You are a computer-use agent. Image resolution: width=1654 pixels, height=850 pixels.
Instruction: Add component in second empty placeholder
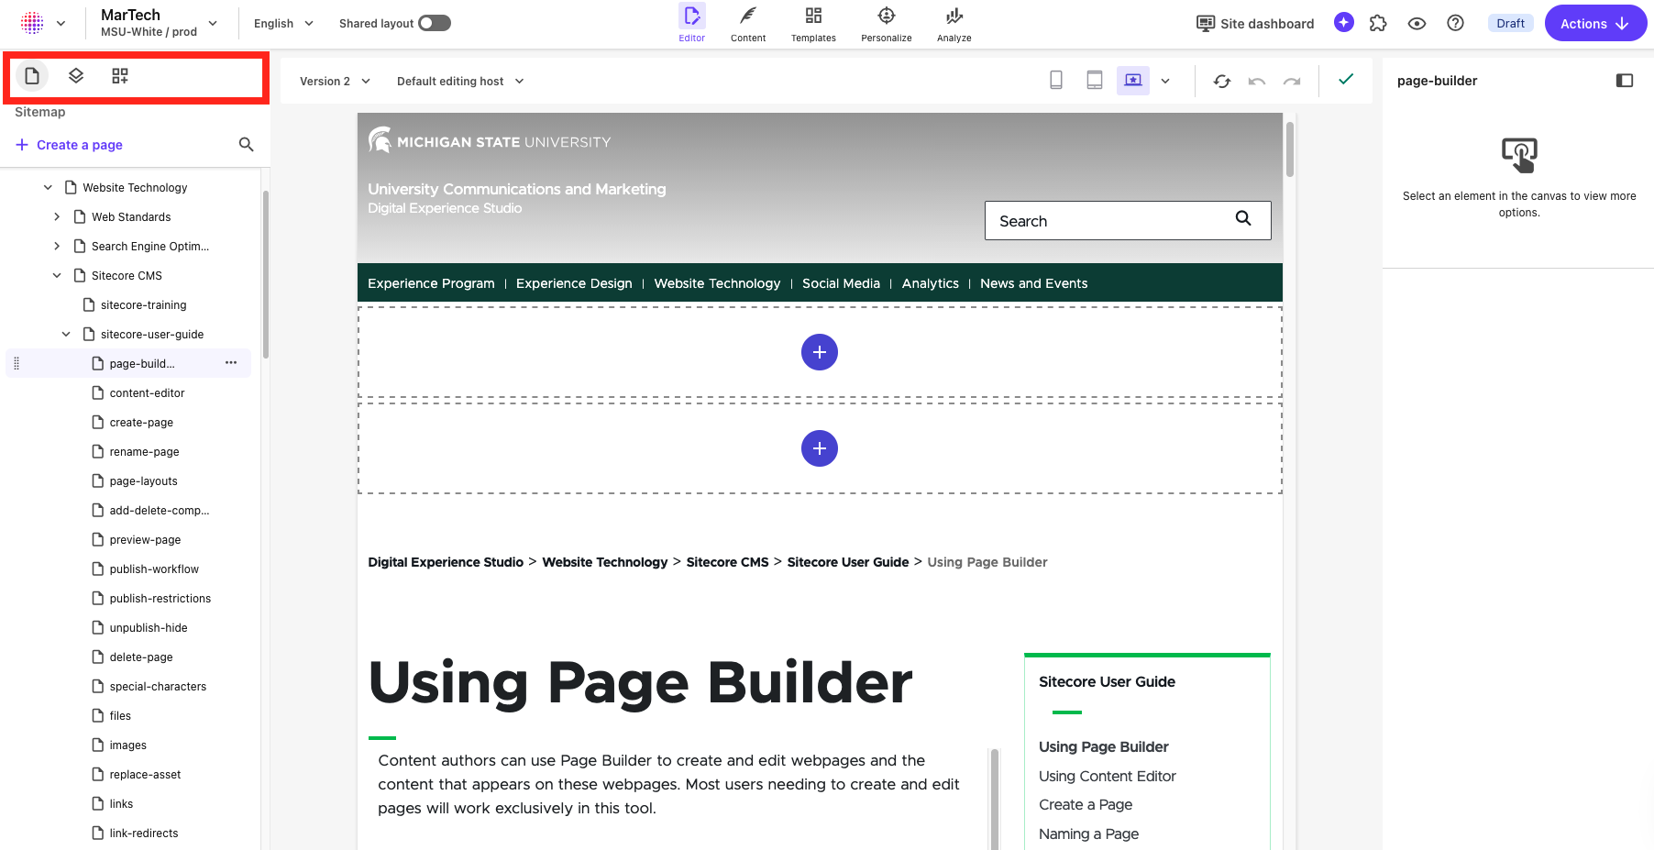[x=820, y=448]
